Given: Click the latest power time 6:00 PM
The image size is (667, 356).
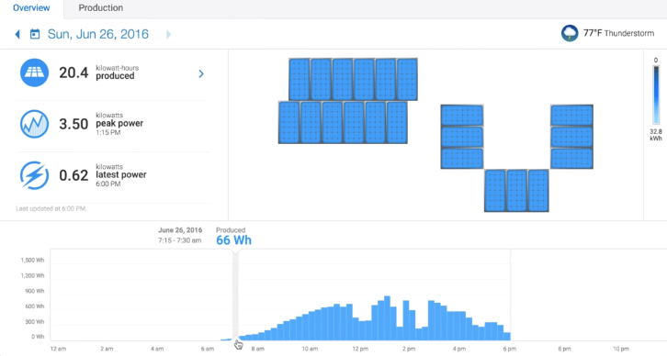Looking at the screenshot, I should coord(108,184).
